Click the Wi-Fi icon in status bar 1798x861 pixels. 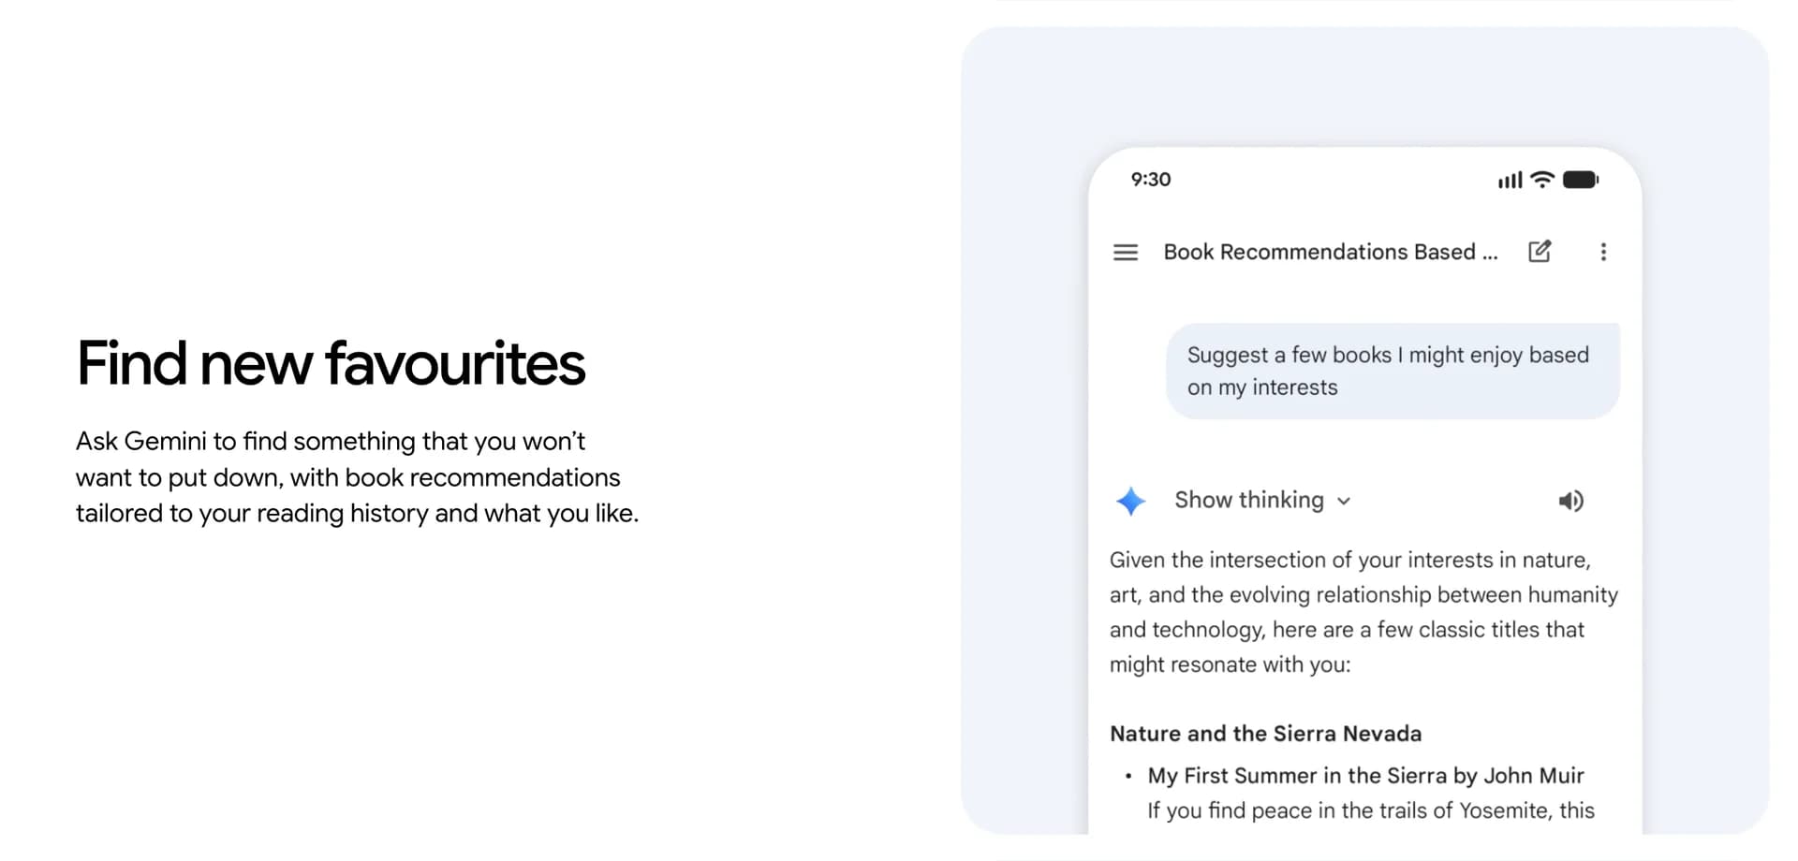point(1541,179)
